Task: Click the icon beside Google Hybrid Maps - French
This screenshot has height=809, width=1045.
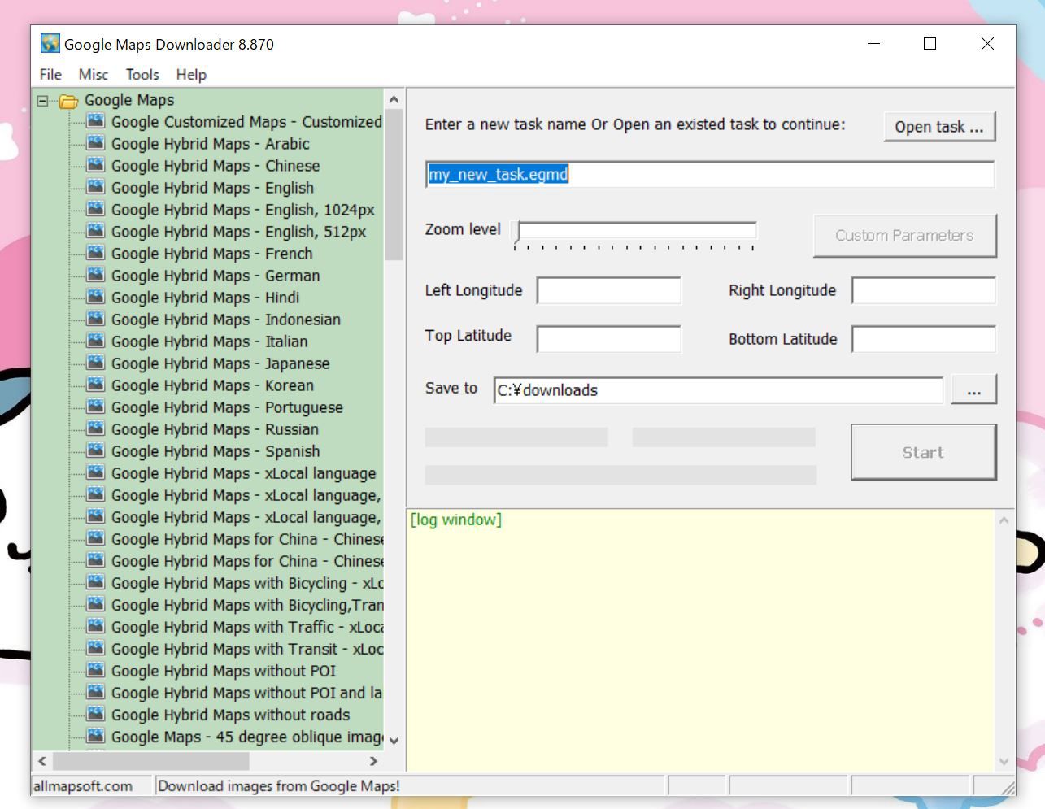Action: tap(96, 253)
